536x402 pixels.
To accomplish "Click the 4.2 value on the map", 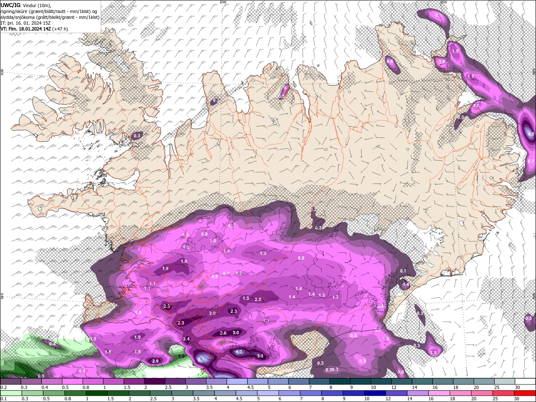I will pos(239,352).
